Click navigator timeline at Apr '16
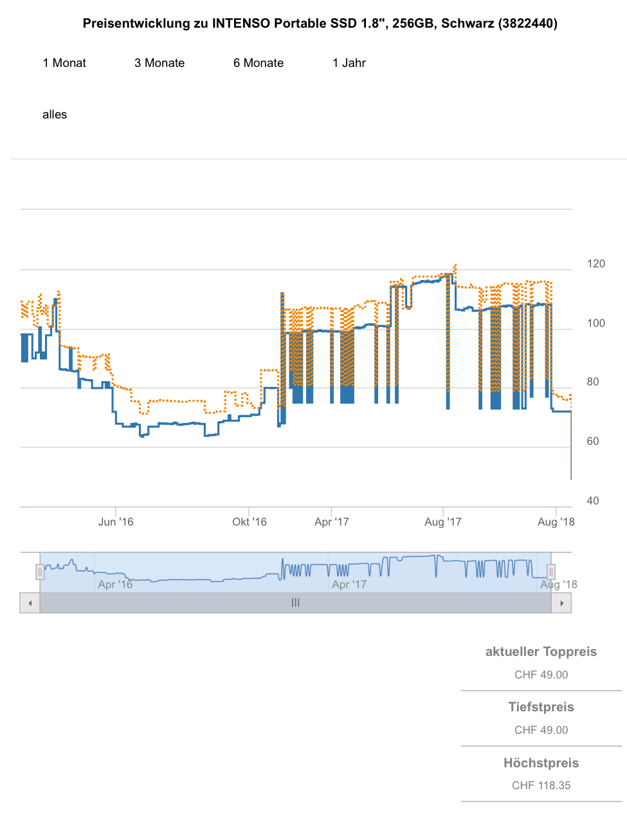Image resolution: width=627 pixels, height=813 pixels. [115, 584]
